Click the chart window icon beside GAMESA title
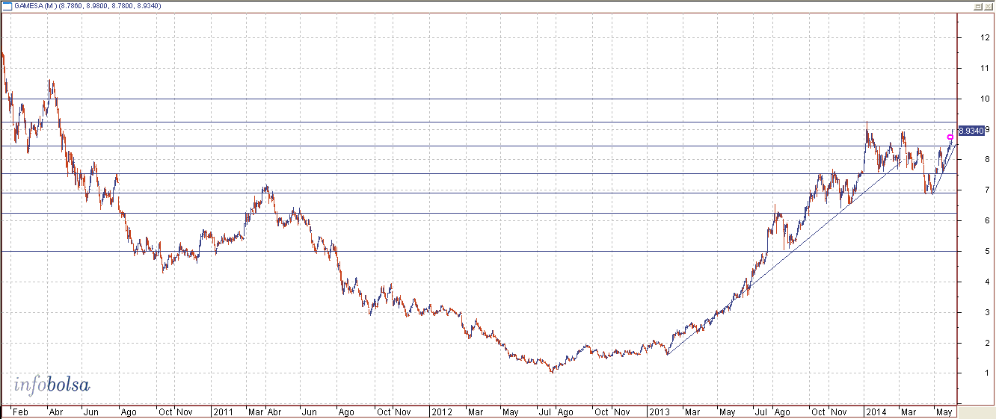The width and height of the screenshot is (996, 419). point(8,6)
